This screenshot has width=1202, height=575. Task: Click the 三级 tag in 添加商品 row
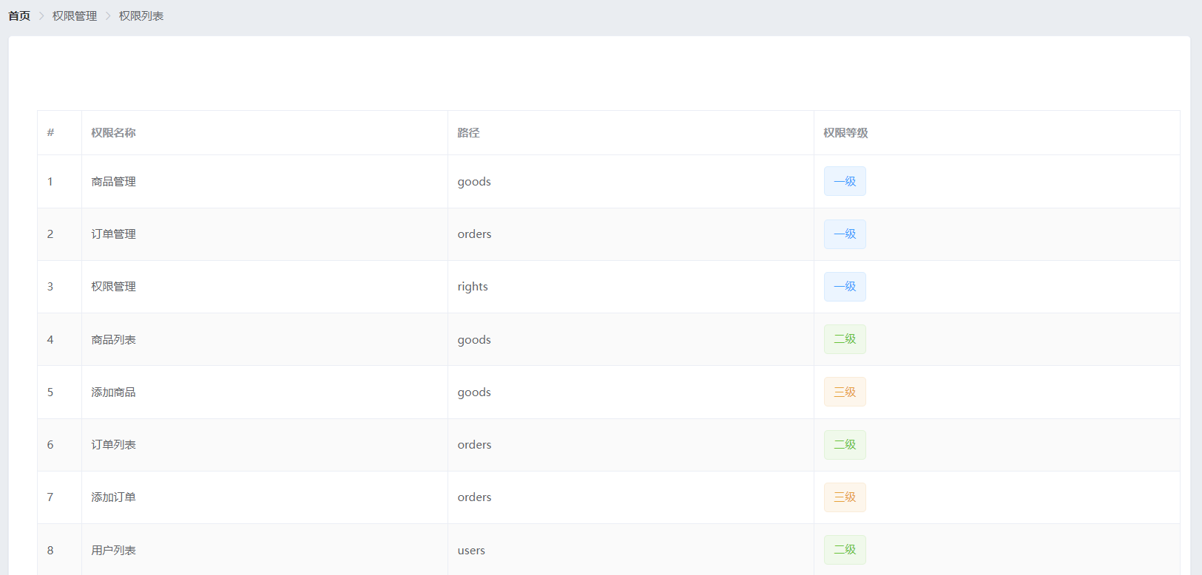(845, 392)
